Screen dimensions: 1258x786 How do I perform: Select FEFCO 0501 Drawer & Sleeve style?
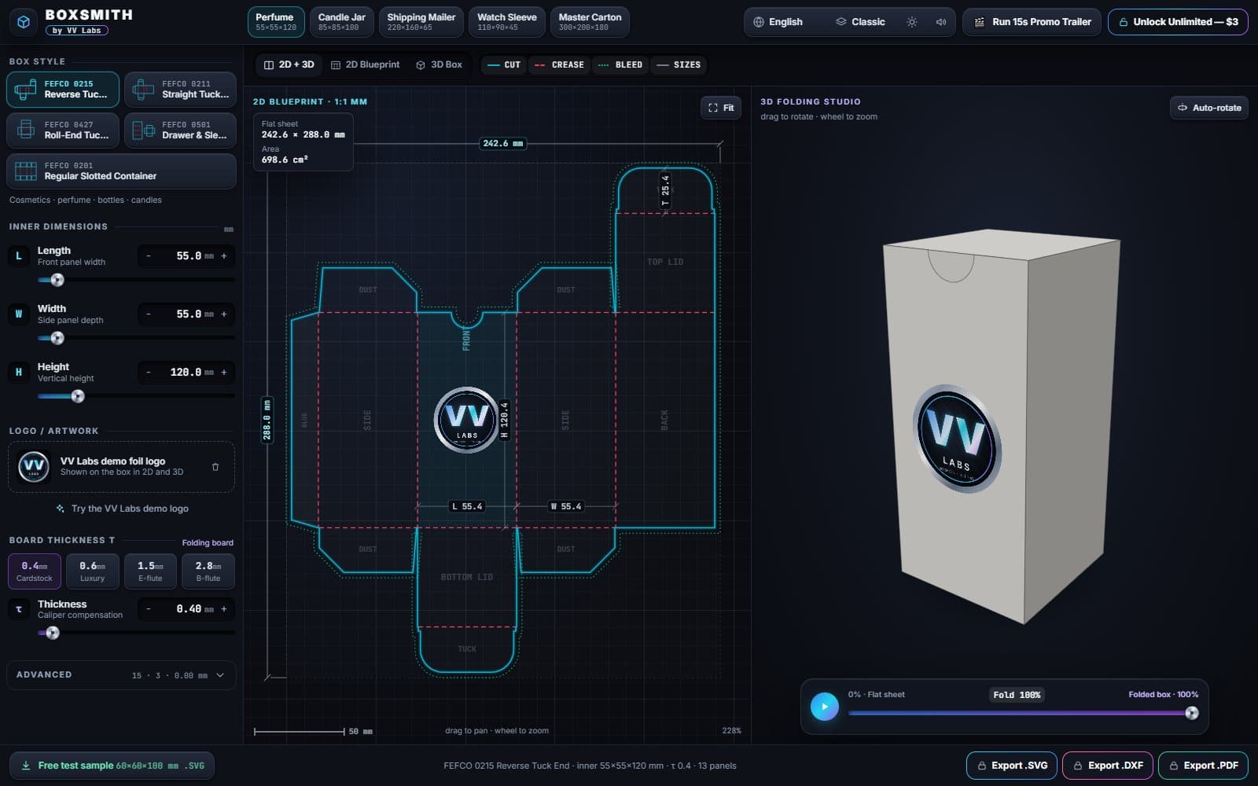click(180, 130)
